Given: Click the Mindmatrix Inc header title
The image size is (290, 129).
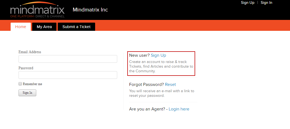Looking at the screenshot, I should [90, 10].
